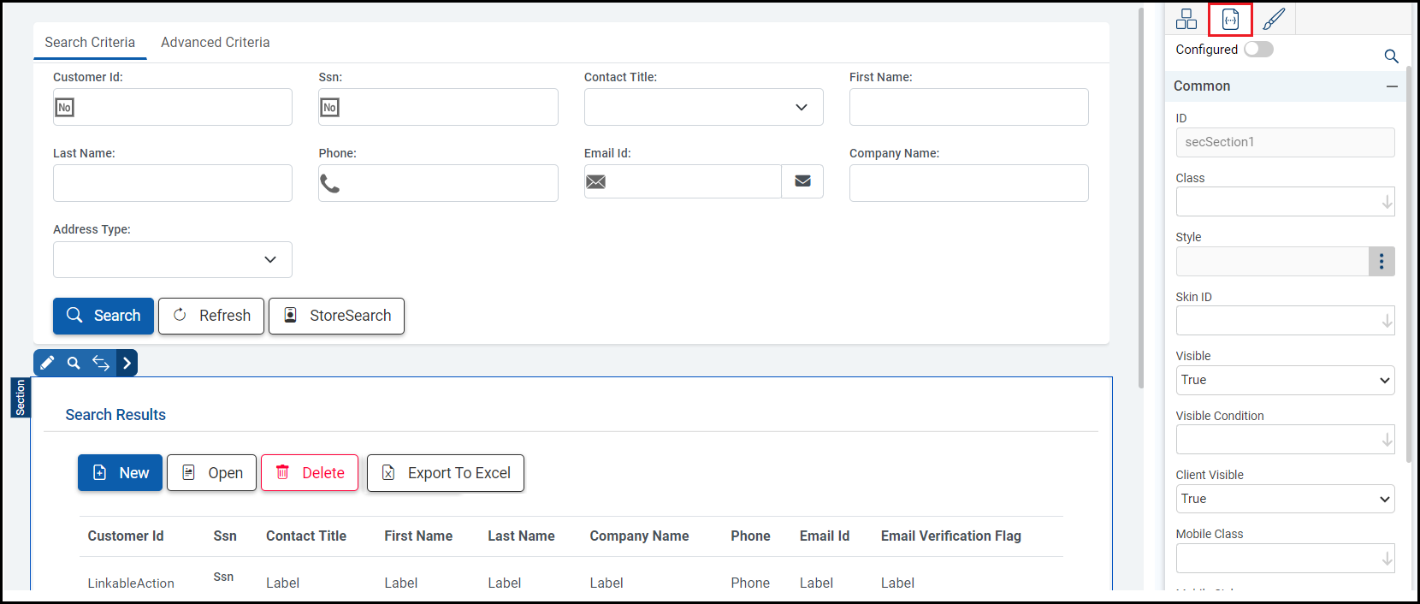Click the property search magnifier icon

pos(1391,56)
